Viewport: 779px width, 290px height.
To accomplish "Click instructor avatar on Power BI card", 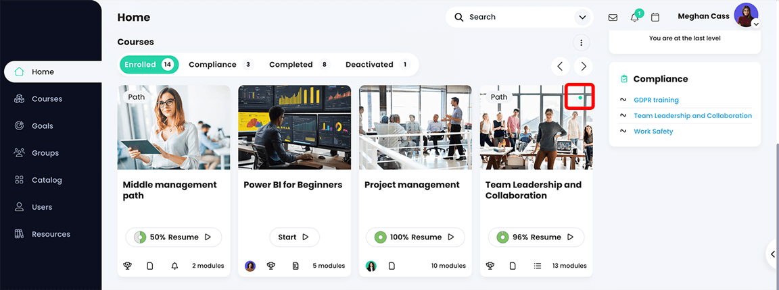I will pos(250,266).
